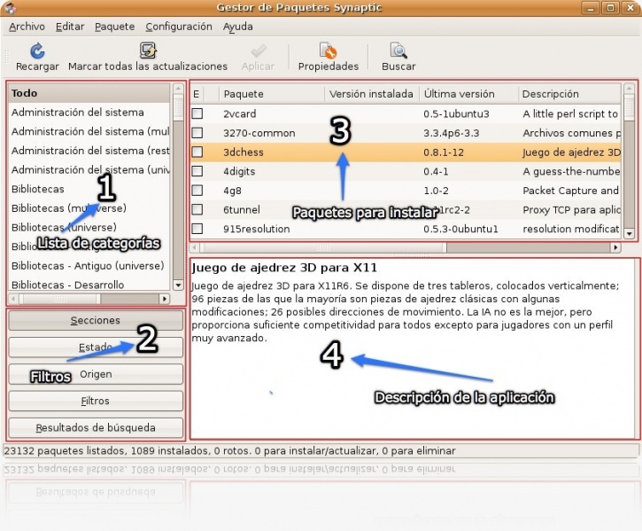Click the Recargar reload icon

pyautogui.click(x=37, y=51)
